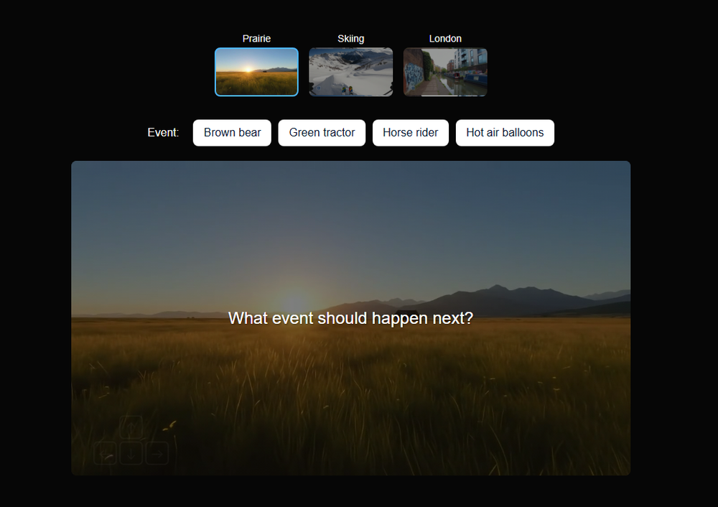Click the 'Skiing' label text
The width and height of the screenshot is (718, 507).
click(351, 39)
